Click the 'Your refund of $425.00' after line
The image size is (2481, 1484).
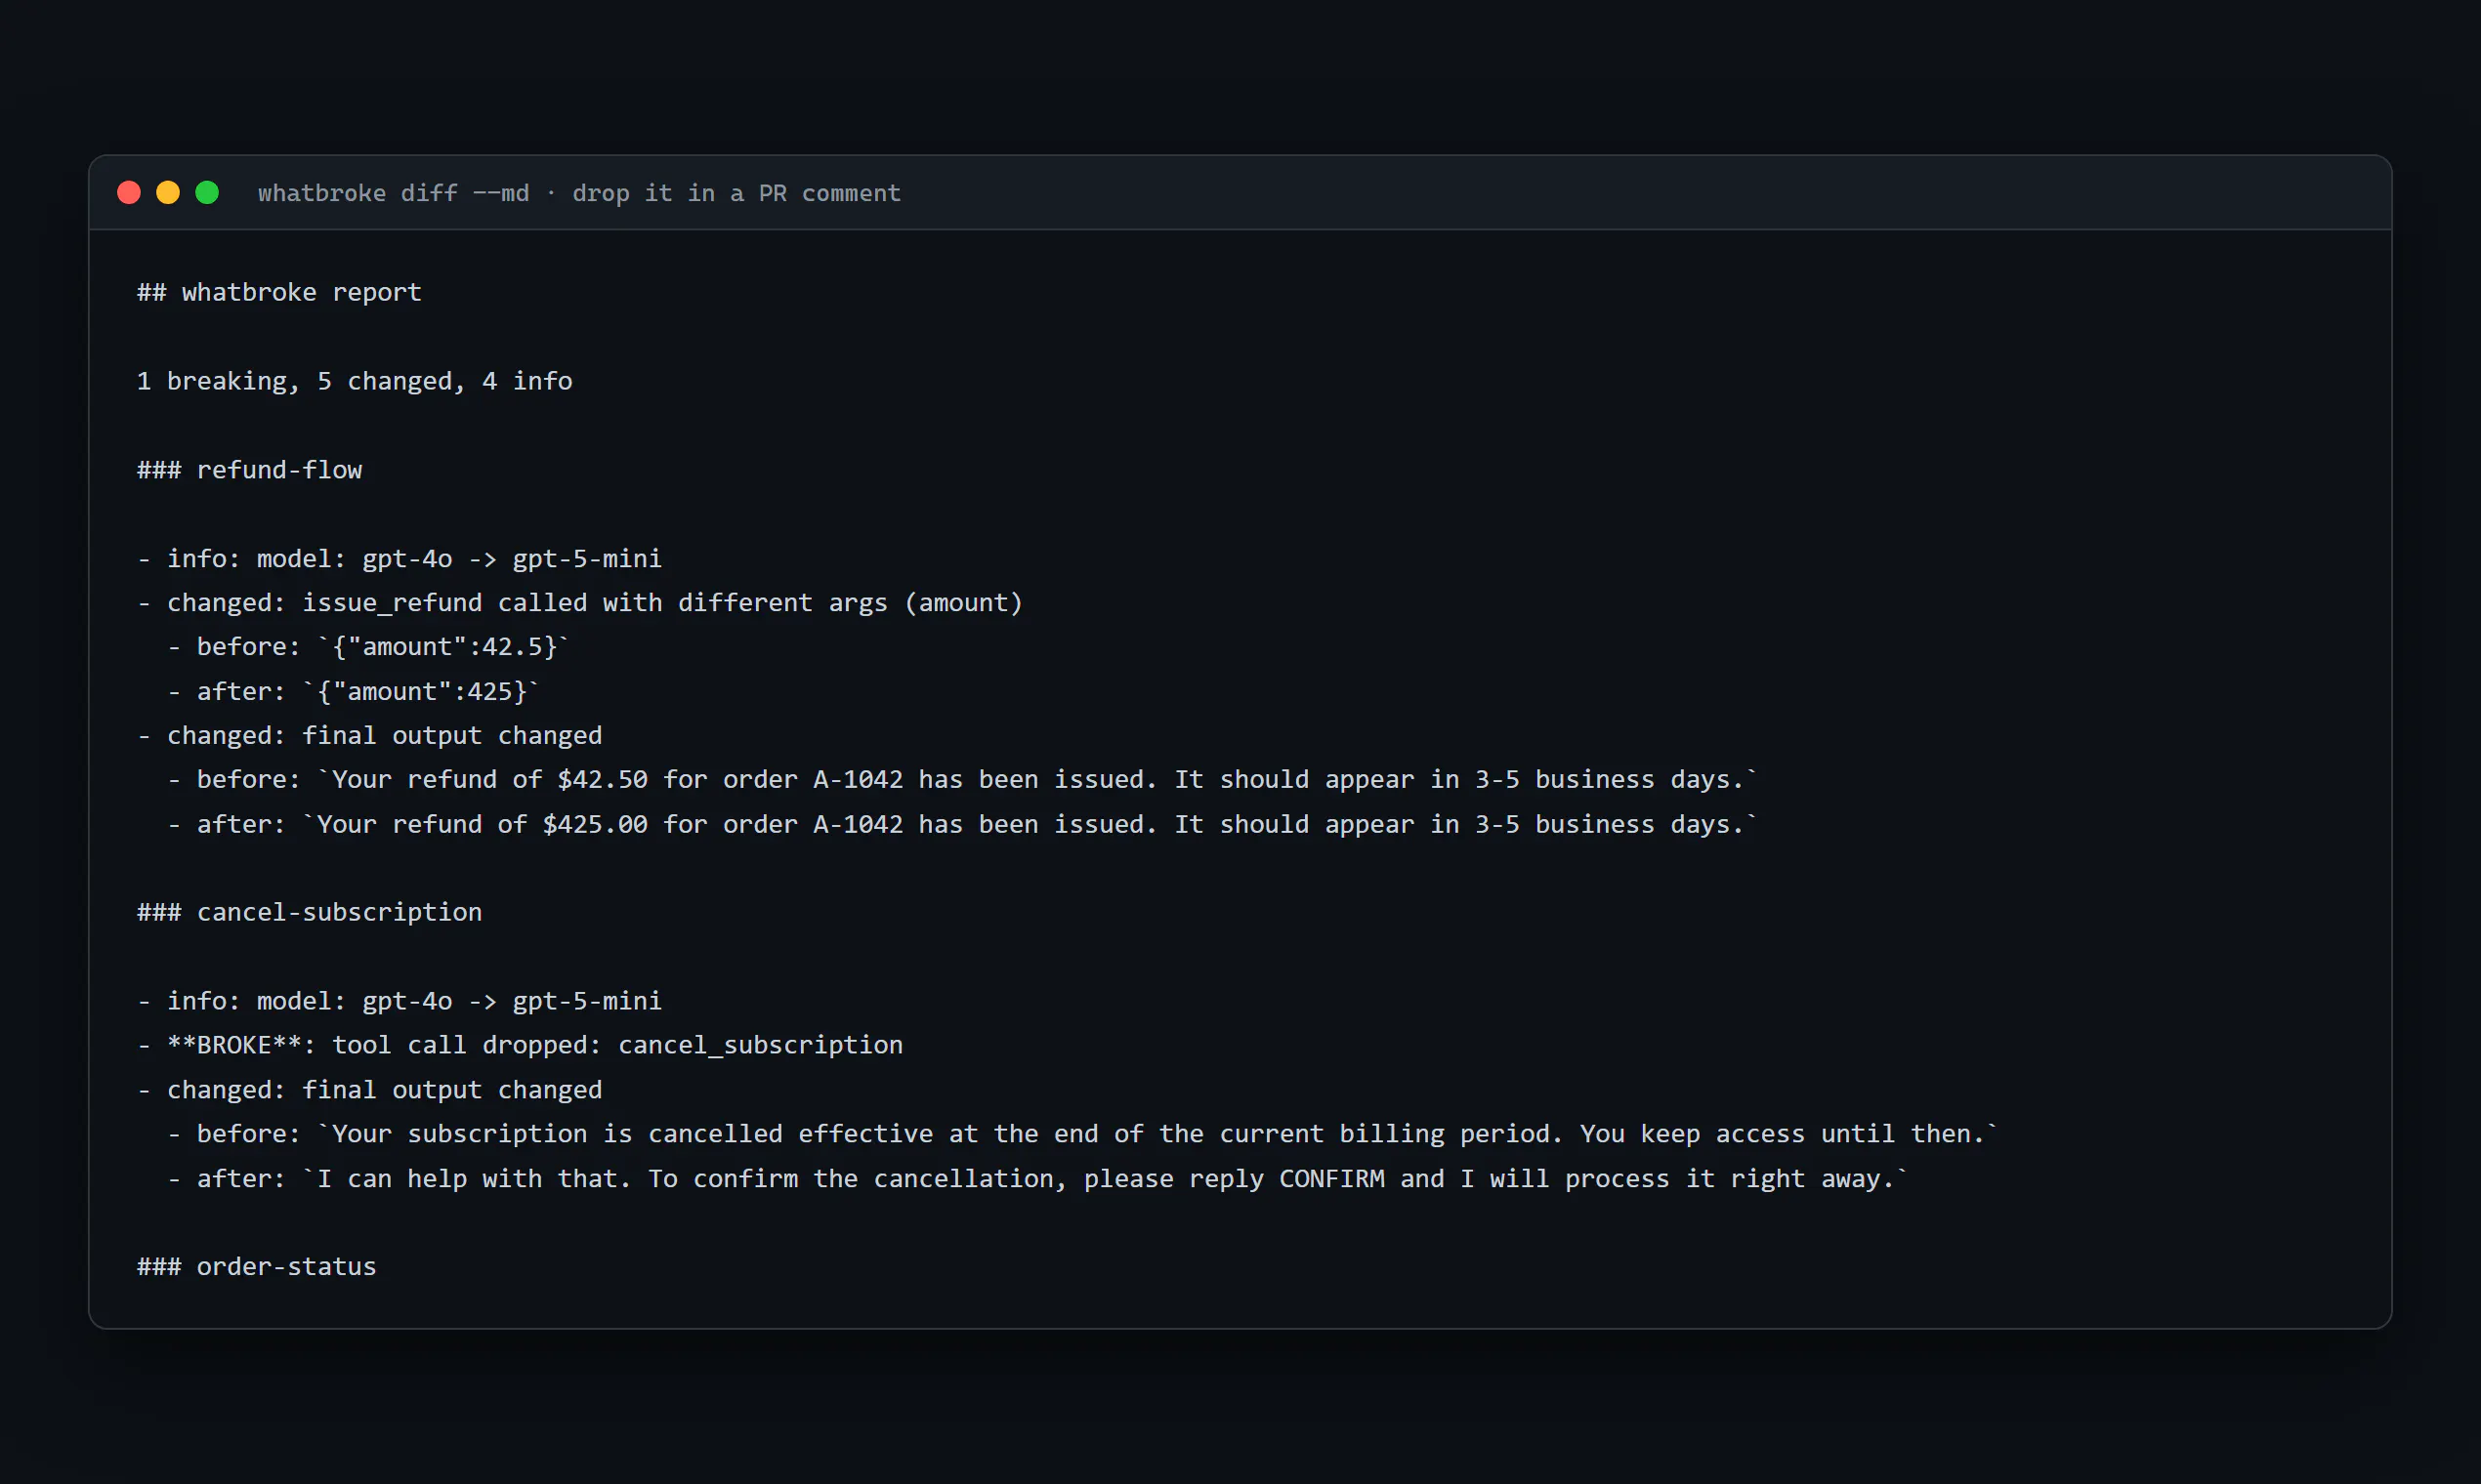coord(962,824)
